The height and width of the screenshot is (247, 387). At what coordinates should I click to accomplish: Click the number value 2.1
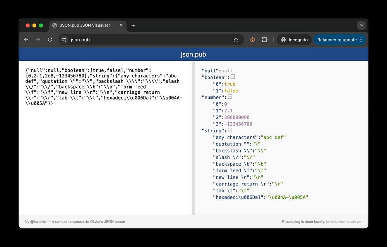click(228, 111)
